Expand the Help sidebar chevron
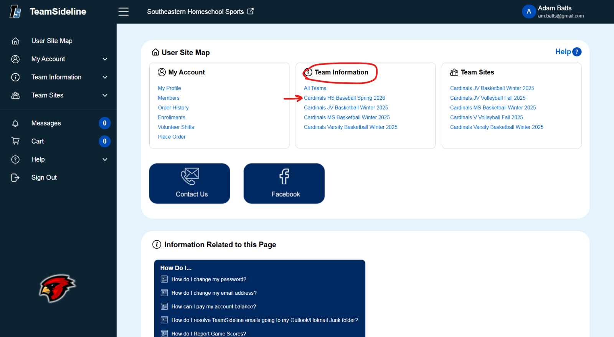614x337 pixels. 105,159
